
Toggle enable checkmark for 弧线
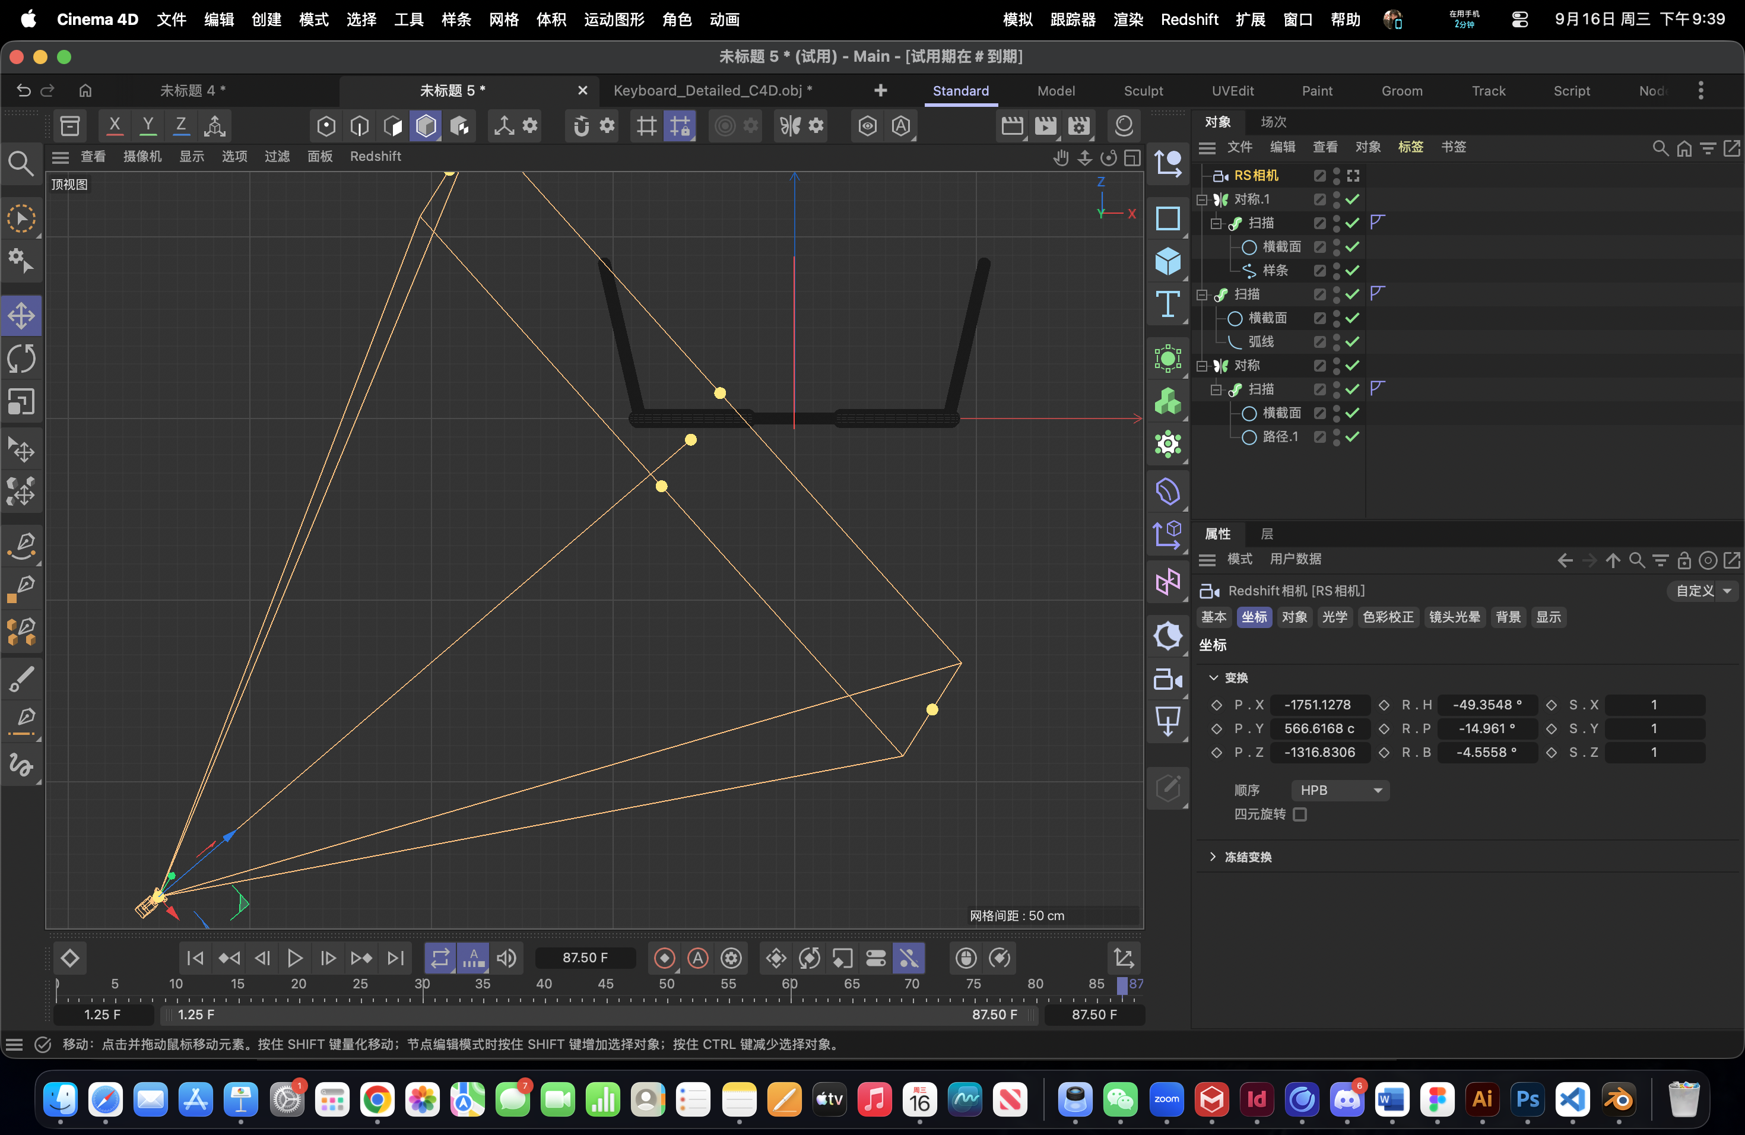click(1353, 342)
